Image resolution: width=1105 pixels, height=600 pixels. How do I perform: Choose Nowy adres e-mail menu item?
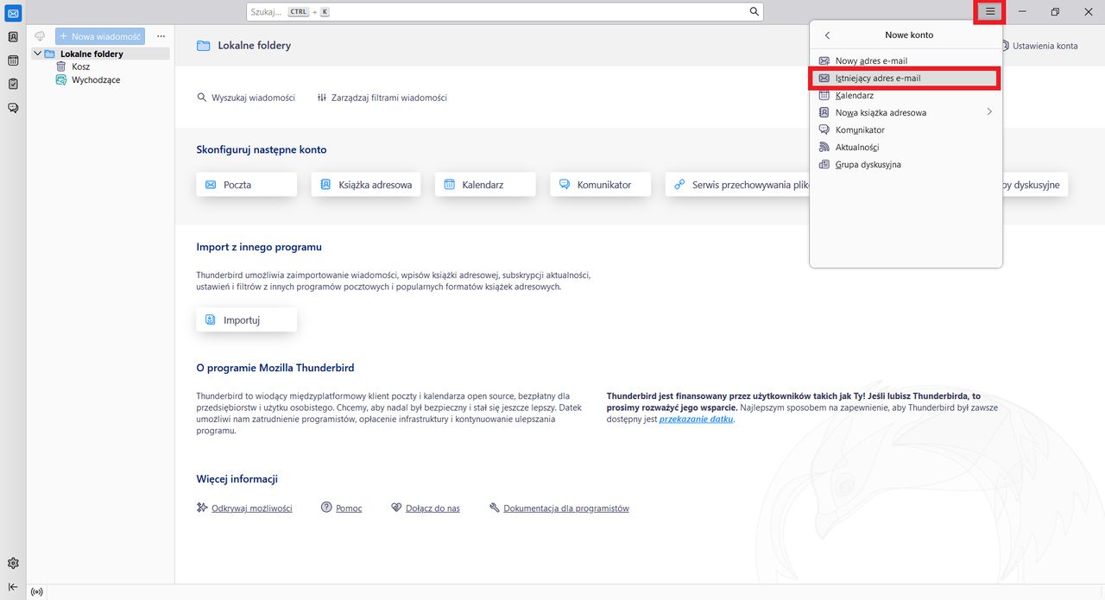pyautogui.click(x=906, y=61)
